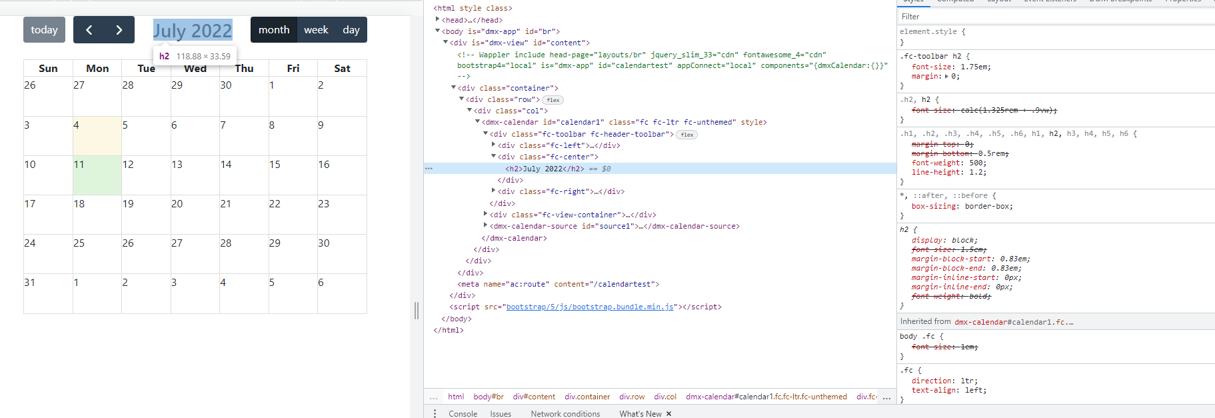Go to the next month in the calendar
The height and width of the screenshot is (418, 1215).
(119, 30)
